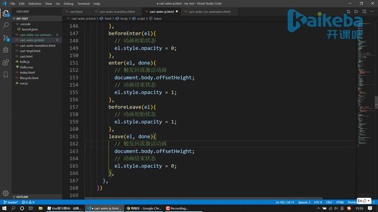Click the unsaved dot on cart-anim-js.html tab
Viewport: 378px width, 212px height.
coord(177,12)
